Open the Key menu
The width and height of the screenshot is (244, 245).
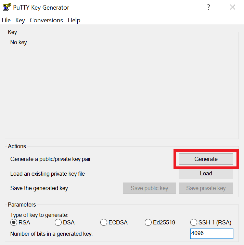[20, 20]
